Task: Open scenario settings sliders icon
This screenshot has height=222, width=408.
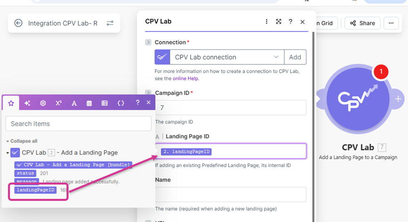Action: coord(110,23)
